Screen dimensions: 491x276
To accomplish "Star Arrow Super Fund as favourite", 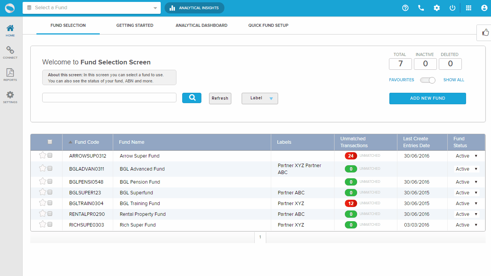I will click(43, 155).
